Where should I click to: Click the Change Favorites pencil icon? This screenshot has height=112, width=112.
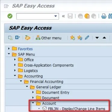coord(87,38)
